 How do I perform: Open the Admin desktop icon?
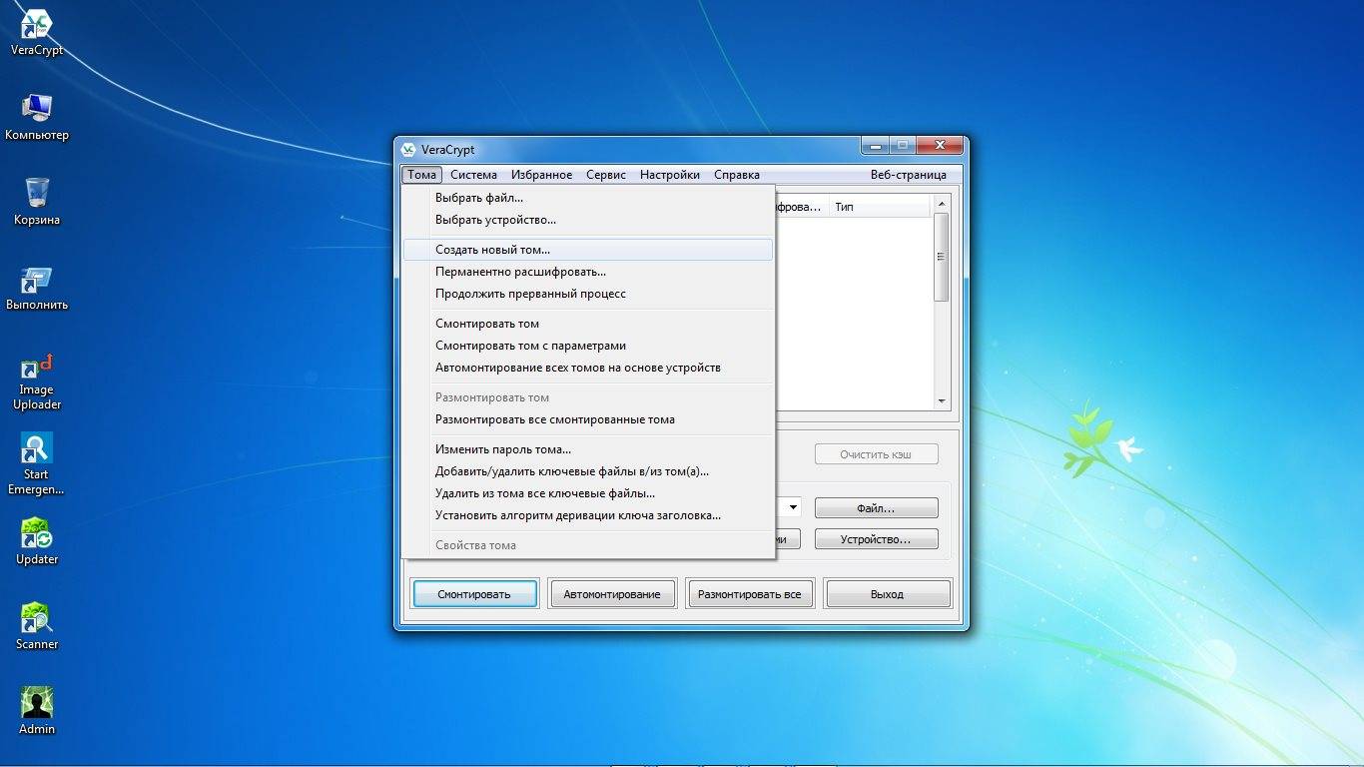[x=37, y=712]
